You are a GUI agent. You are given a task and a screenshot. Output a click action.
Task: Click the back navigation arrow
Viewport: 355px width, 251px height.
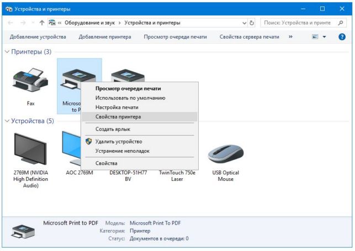point(10,23)
